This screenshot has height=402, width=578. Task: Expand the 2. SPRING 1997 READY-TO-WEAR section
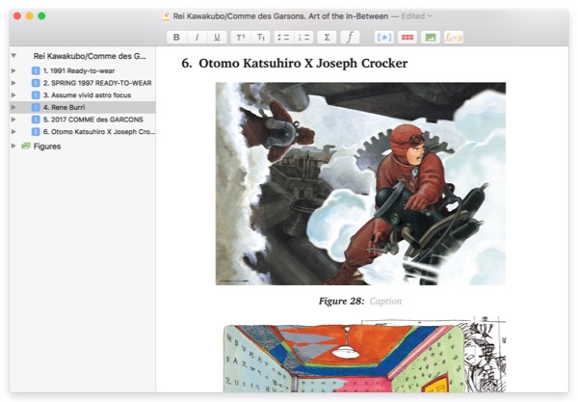coord(13,83)
